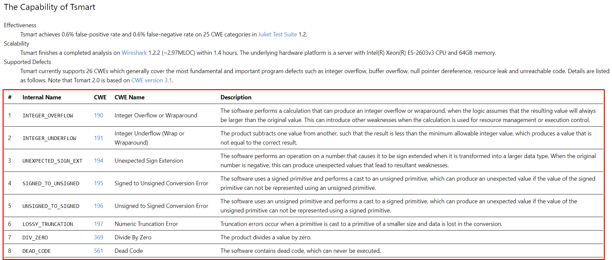Click the 'Scalability' term
612x260 pixels.
tap(16, 44)
